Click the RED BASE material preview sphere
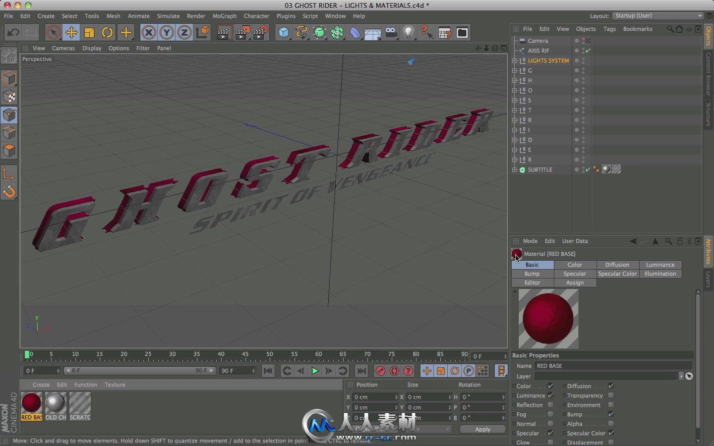This screenshot has width=714, height=446. point(548,319)
